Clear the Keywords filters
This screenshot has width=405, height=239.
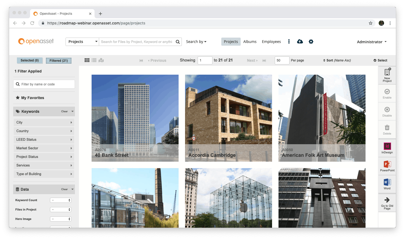[x=64, y=111]
